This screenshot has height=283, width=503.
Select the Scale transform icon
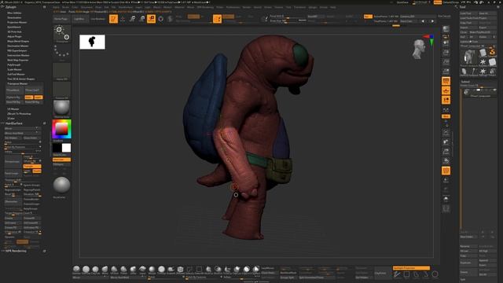click(141, 19)
